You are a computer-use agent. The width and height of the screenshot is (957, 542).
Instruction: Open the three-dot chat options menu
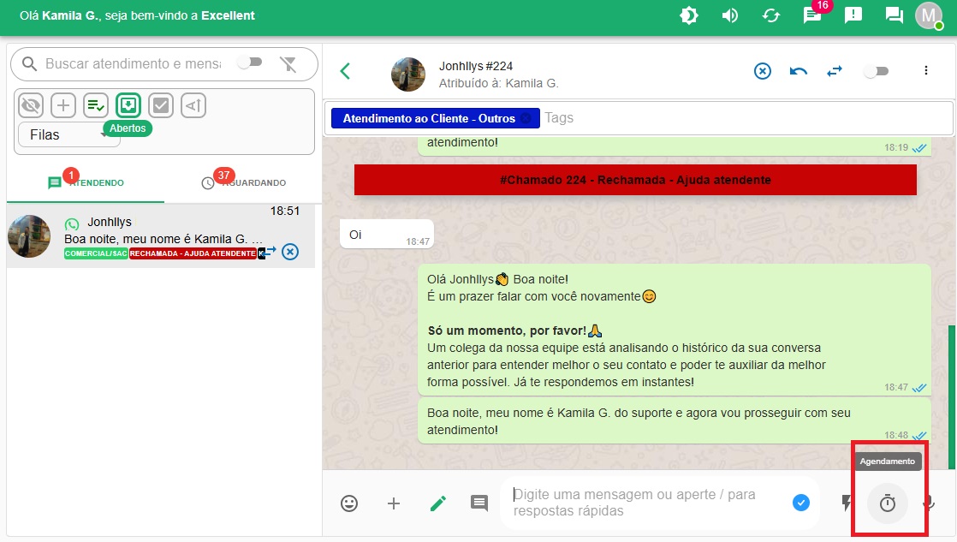925,71
